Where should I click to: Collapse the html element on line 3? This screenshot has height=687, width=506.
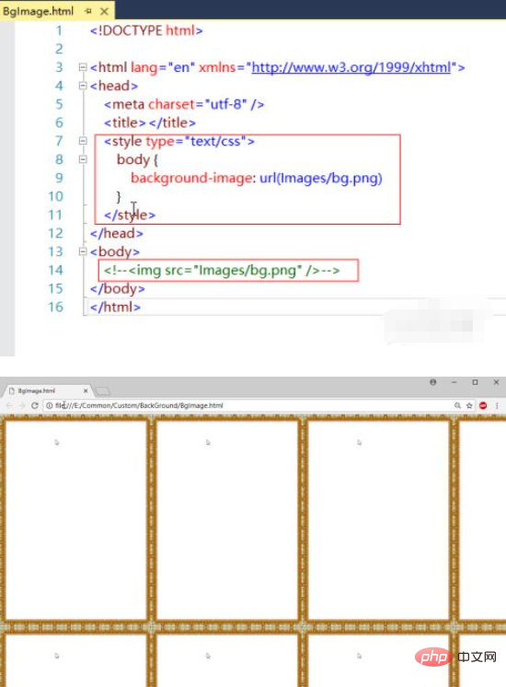(82, 67)
